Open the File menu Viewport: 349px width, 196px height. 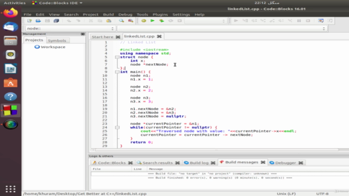[x=28, y=15]
